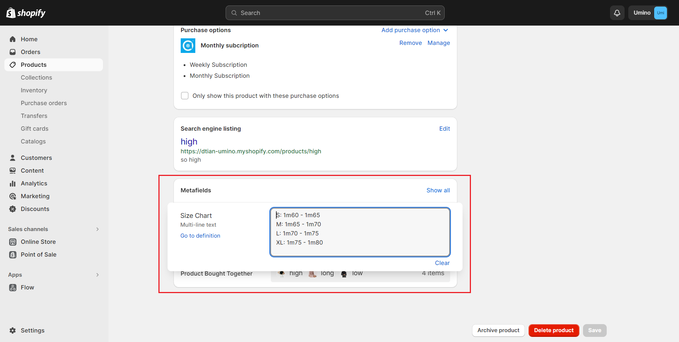Screen dimensions: 679x342
Task: Show all metafields
Action: (438, 190)
